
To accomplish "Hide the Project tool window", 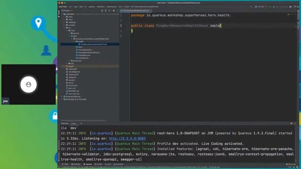I will point(117,10).
